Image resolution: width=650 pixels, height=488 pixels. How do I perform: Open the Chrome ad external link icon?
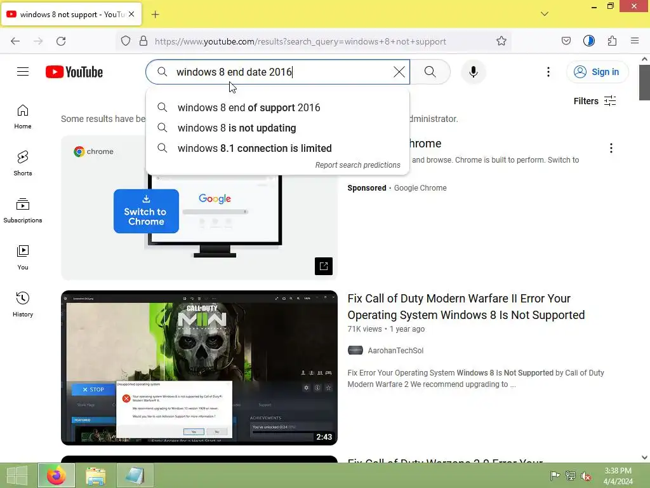(x=323, y=266)
